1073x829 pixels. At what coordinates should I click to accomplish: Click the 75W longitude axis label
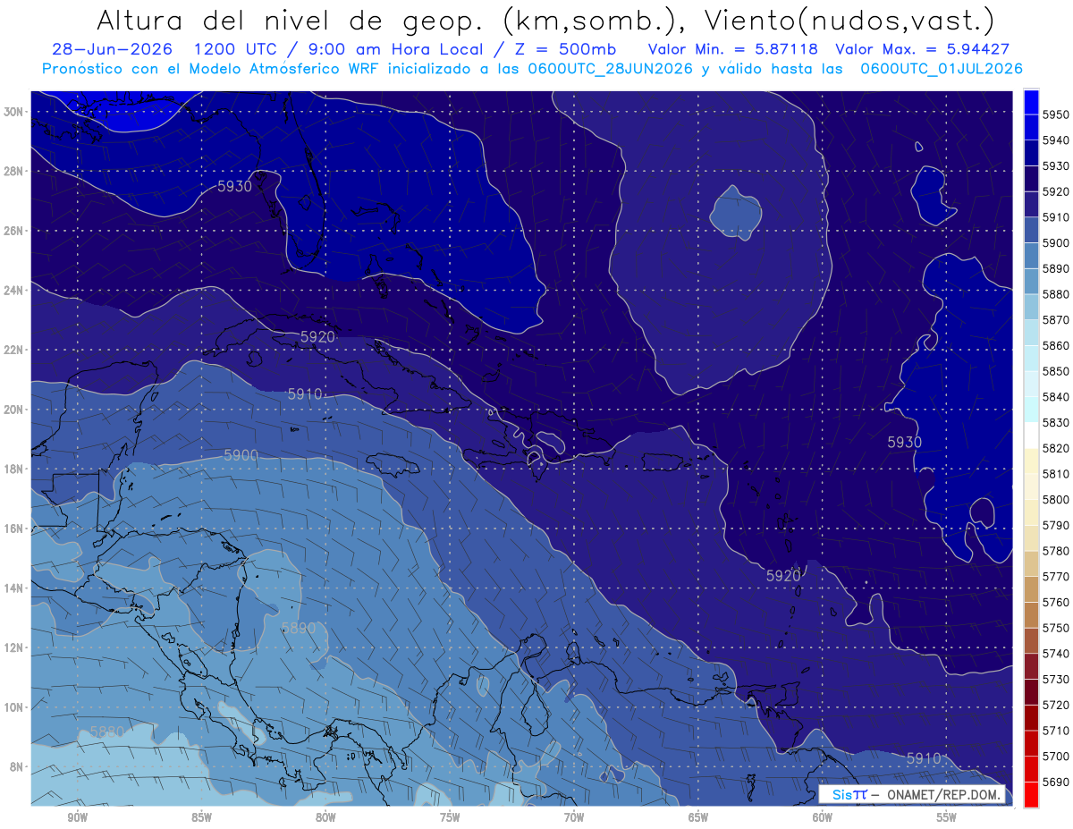[x=450, y=817]
